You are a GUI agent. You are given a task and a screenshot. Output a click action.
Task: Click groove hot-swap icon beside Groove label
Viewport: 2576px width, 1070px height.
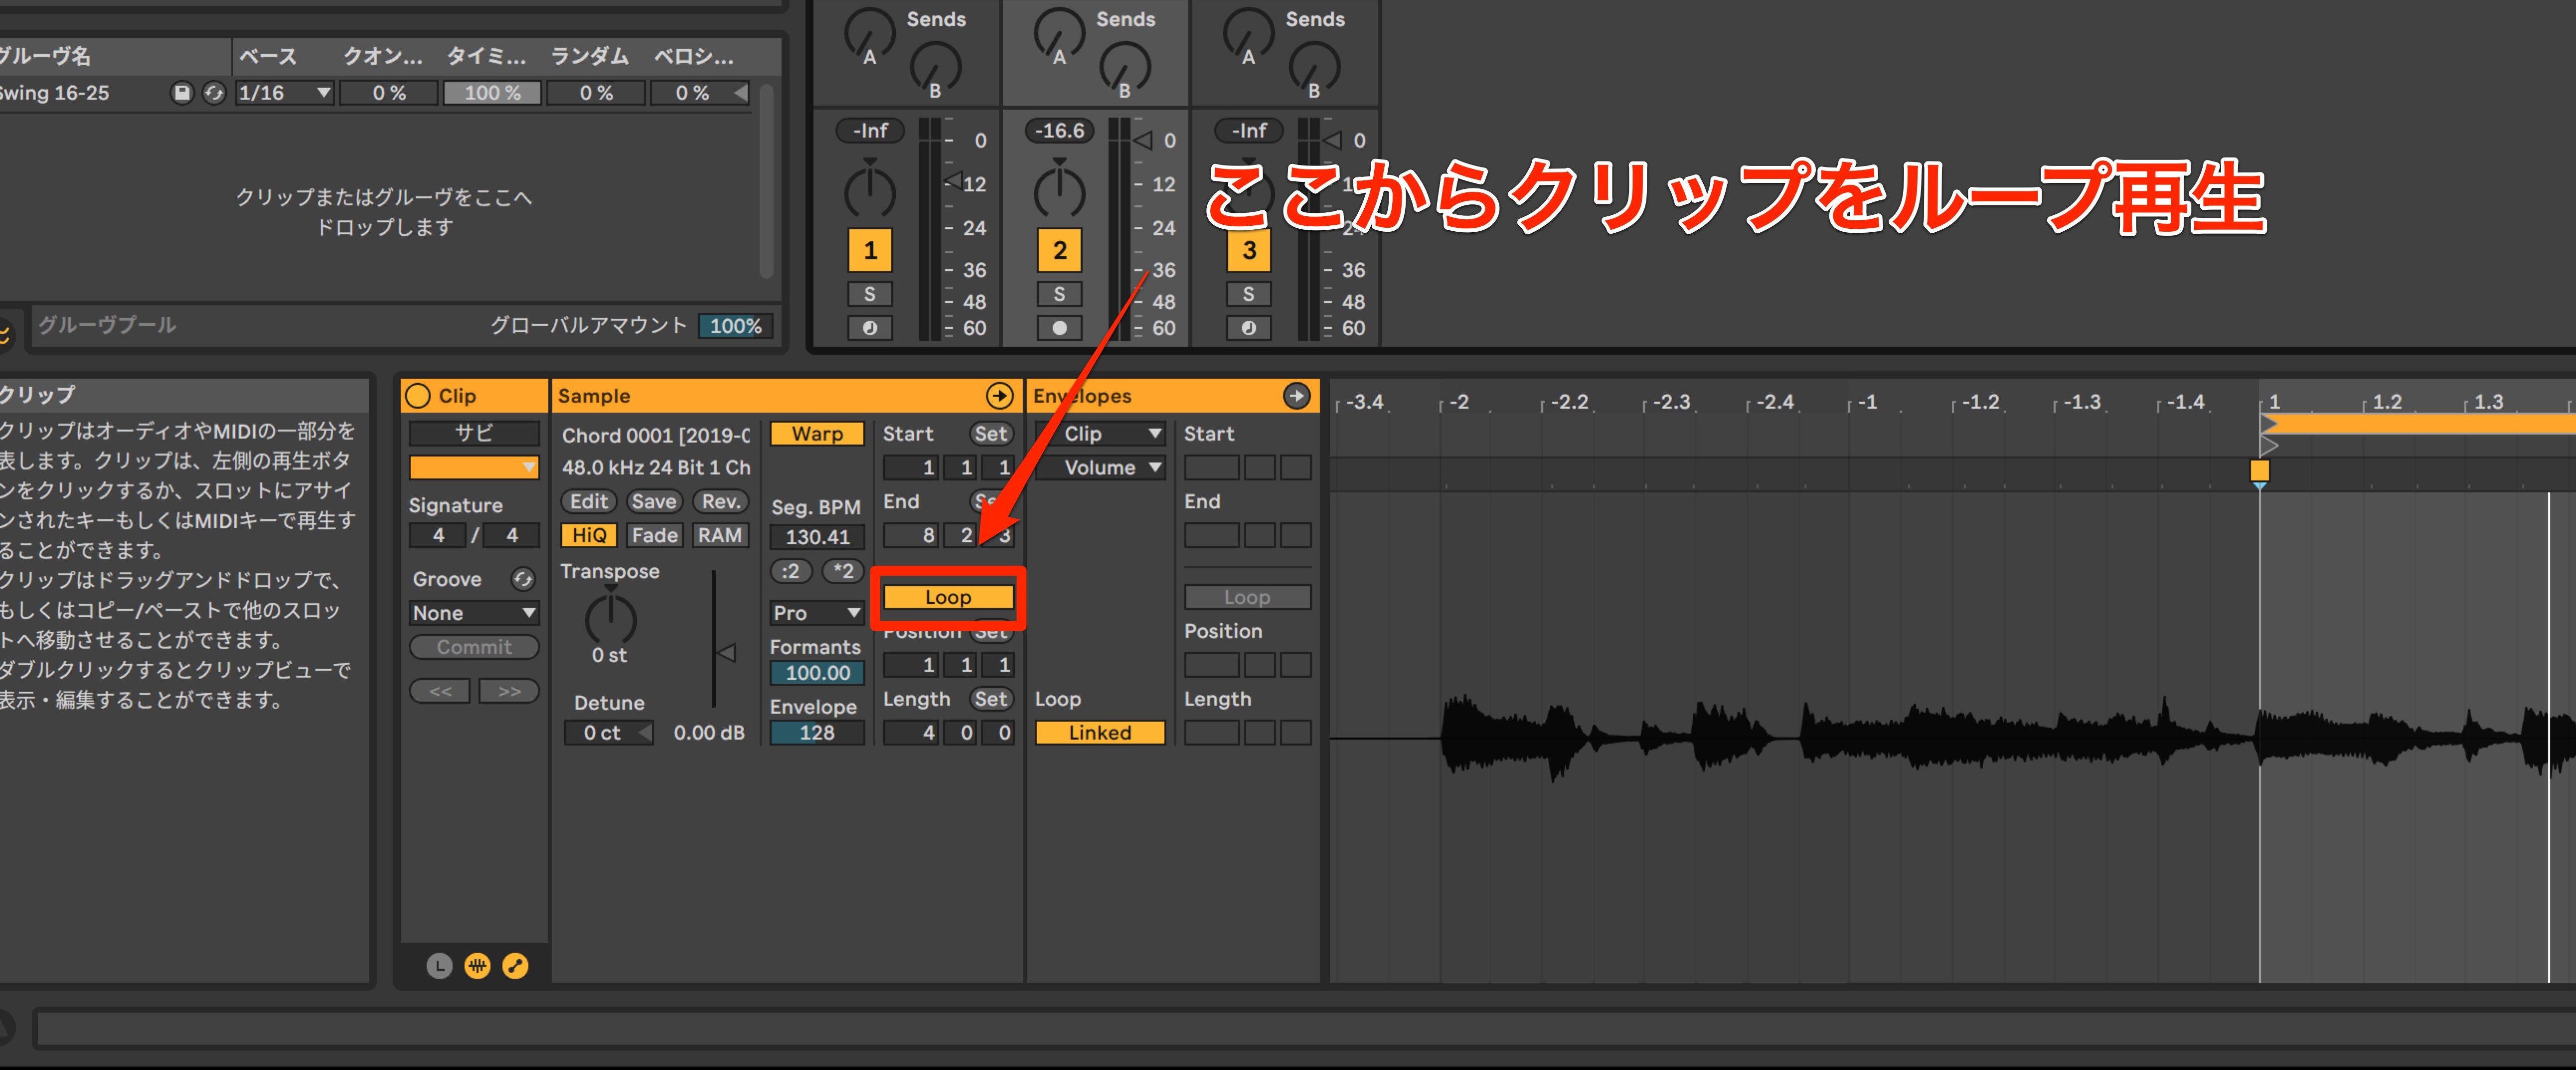point(523,579)
